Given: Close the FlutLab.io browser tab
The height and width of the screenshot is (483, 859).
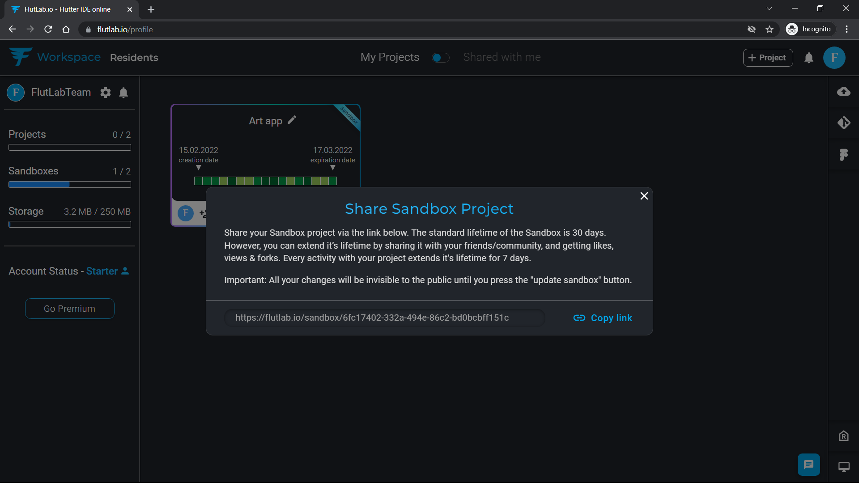Looking at the screenshot, I should pos(130,9).
